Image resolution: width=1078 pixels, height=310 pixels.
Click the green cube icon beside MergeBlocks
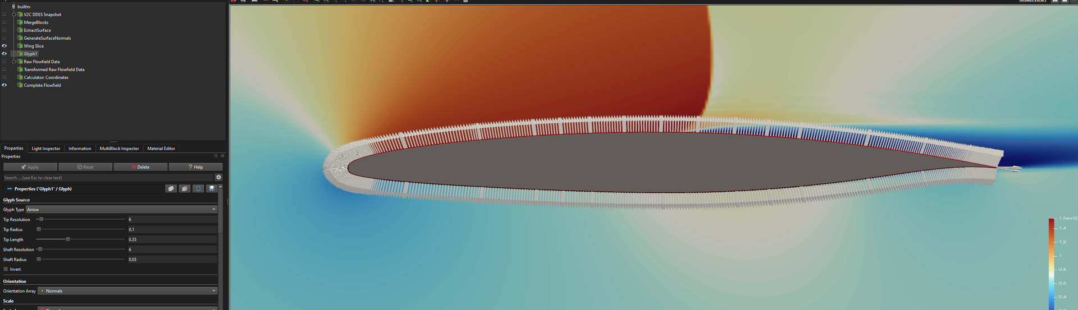pos(20,22)
